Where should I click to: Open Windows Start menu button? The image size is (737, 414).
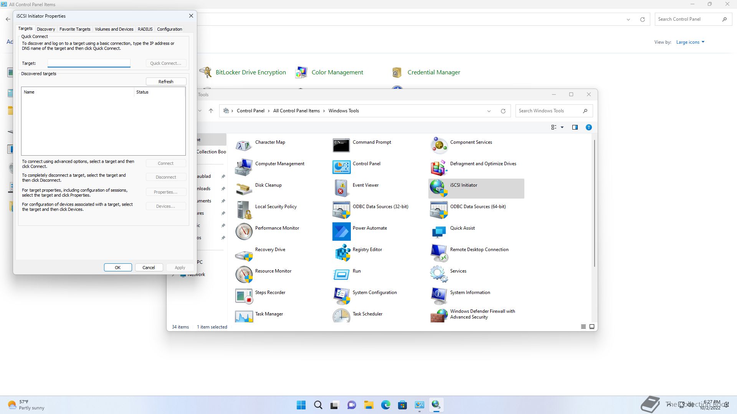click(301, 405)
